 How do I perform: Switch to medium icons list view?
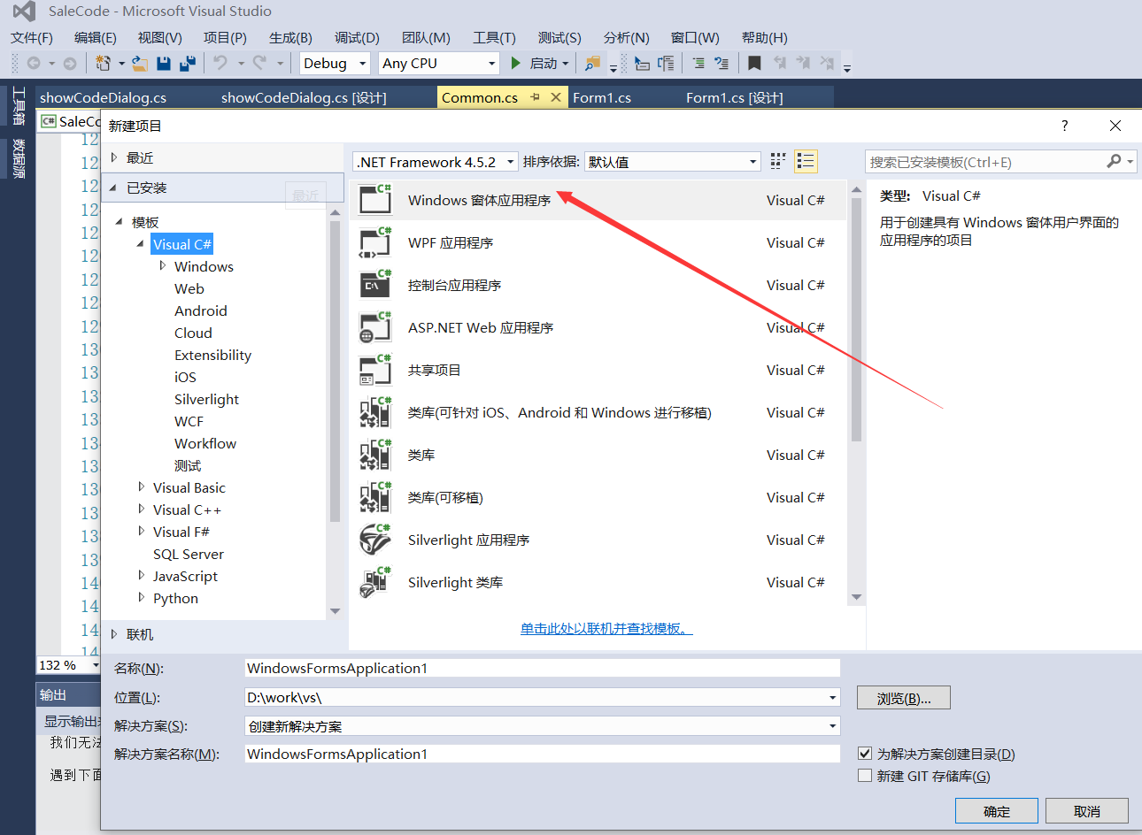click(x=806, y=161)
